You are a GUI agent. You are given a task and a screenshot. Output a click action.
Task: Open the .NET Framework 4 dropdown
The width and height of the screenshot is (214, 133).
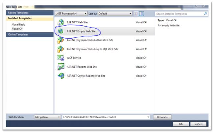coord(71,14)
